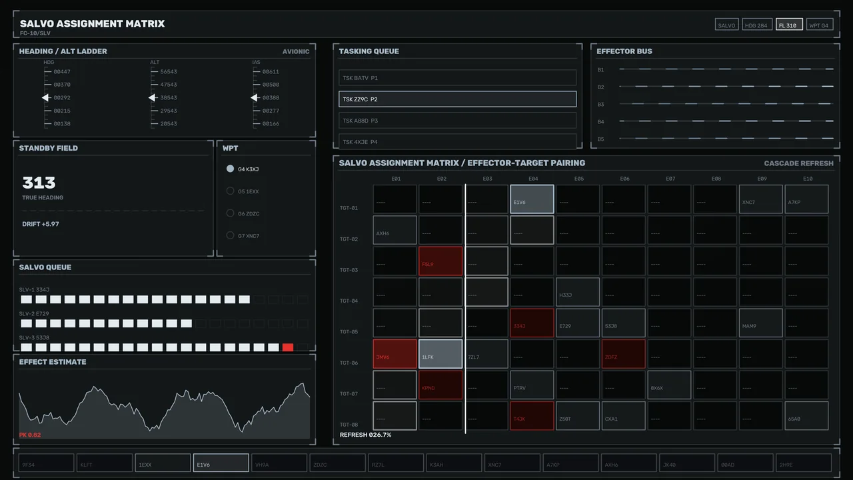853x480 pixels.
Task: Click the HDG ladder pointer at 00292
Action: tap(46, 98)
